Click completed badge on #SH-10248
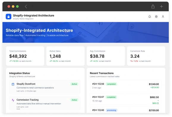Image resolution: width=172 pixels, height=117 pixels. click(x=111, y=84)
